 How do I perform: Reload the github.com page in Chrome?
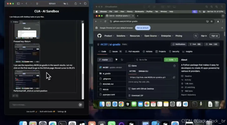point(105,21)
